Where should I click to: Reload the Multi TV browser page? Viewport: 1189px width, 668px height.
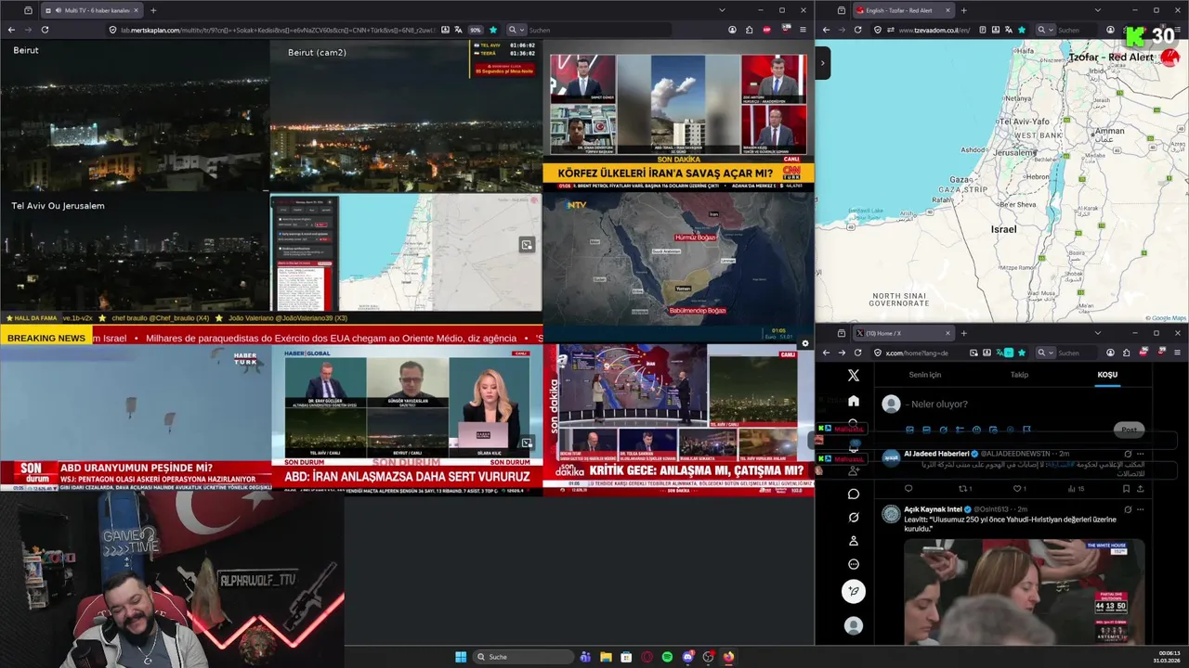coord(45,30)
